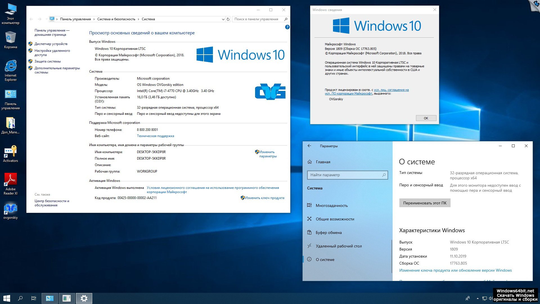Select Многозадачность in the Settings sidebar
Image resolution: width=540 pixels, height=304 pixels.
(332, 205)
